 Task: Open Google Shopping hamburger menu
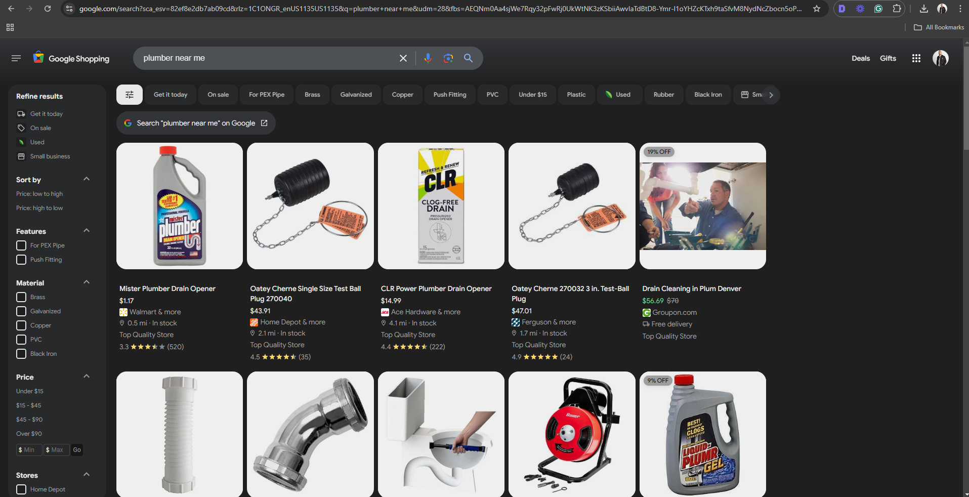tap(16, 58)
